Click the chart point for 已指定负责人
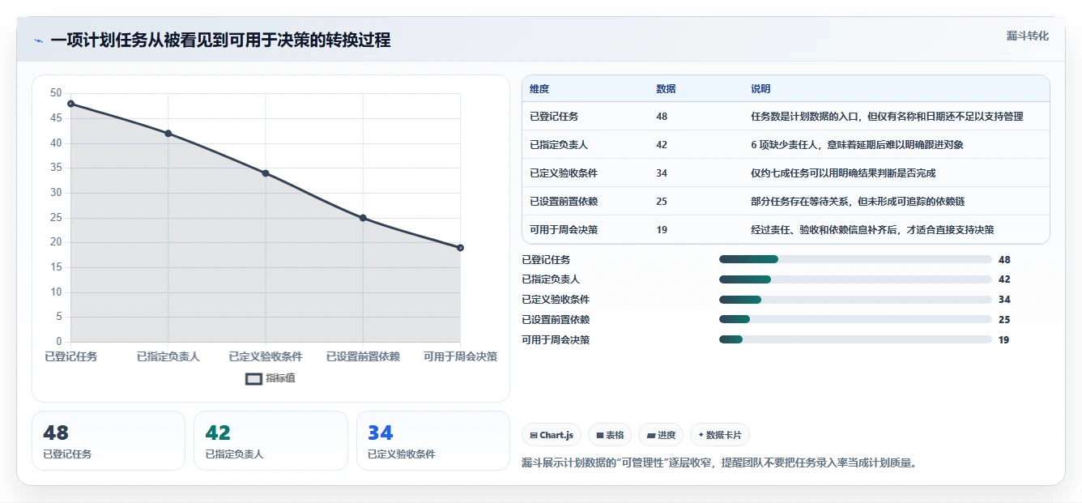 pos(168,133)
